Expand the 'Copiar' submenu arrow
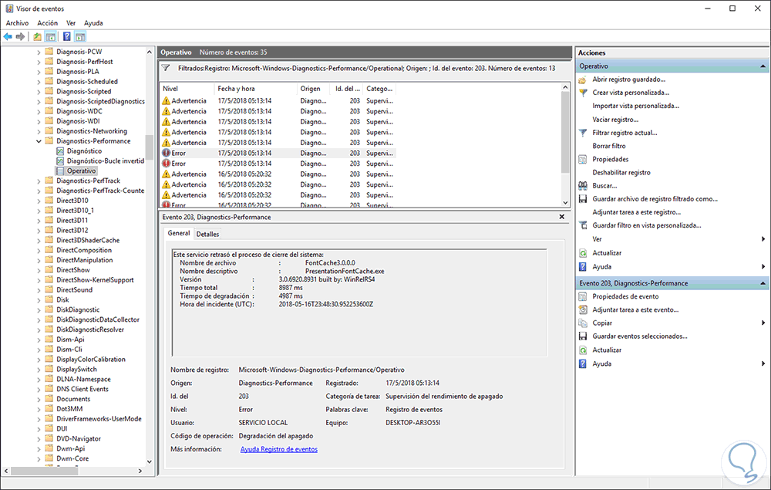 pos(762,323)
